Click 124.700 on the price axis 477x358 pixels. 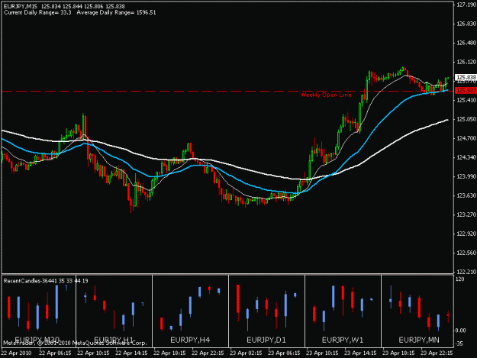coord(466,138)
